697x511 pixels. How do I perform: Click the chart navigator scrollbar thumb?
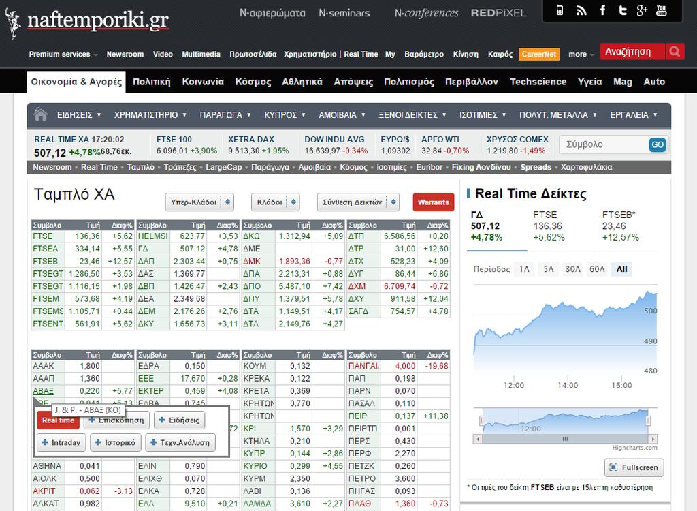pos(565,439)
